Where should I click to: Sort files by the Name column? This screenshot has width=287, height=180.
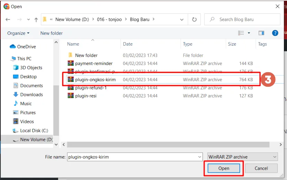73,44
